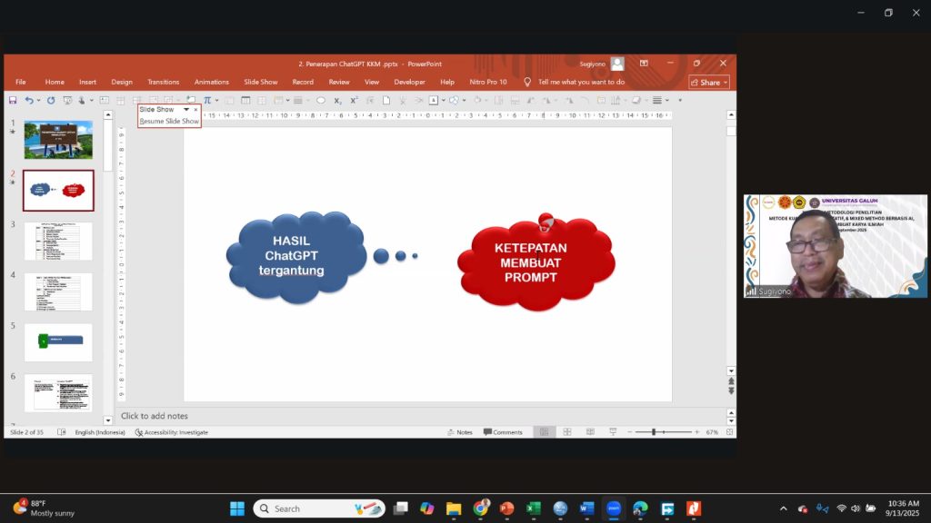Click the Subscript x₂ toolbar icon

tap(337, 100)
